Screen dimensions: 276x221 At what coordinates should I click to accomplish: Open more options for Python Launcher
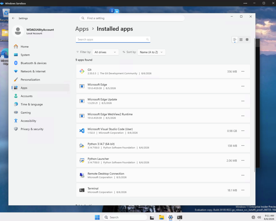click(243, 160)
